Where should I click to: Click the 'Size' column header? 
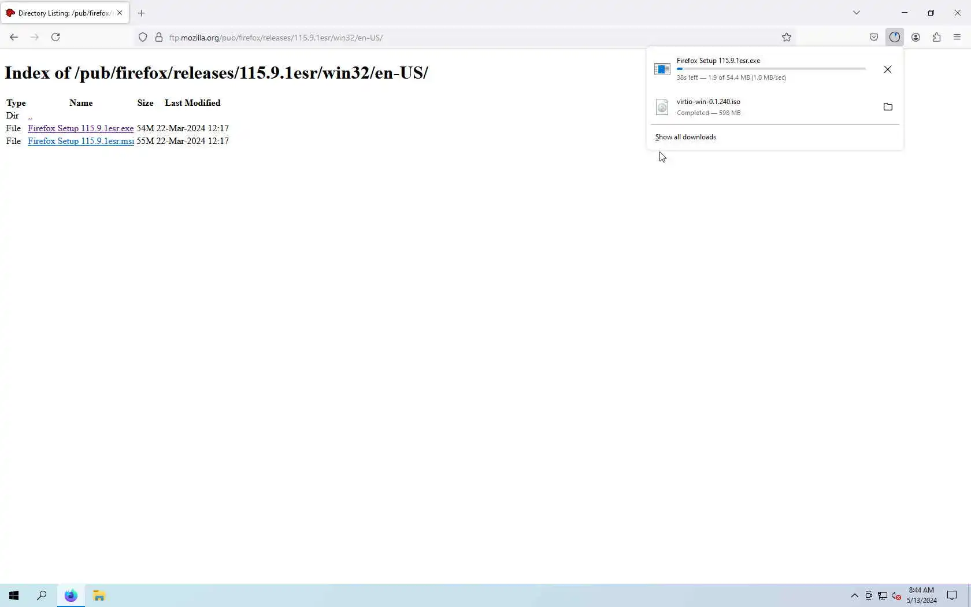[x=145, y=103]
